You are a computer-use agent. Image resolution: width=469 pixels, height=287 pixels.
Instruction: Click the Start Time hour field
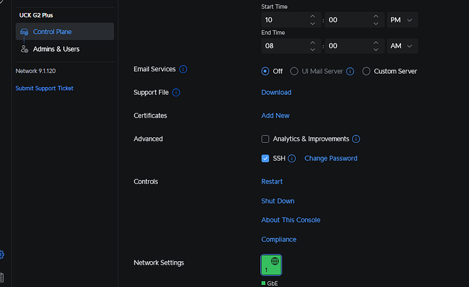(x=292, y=20)
